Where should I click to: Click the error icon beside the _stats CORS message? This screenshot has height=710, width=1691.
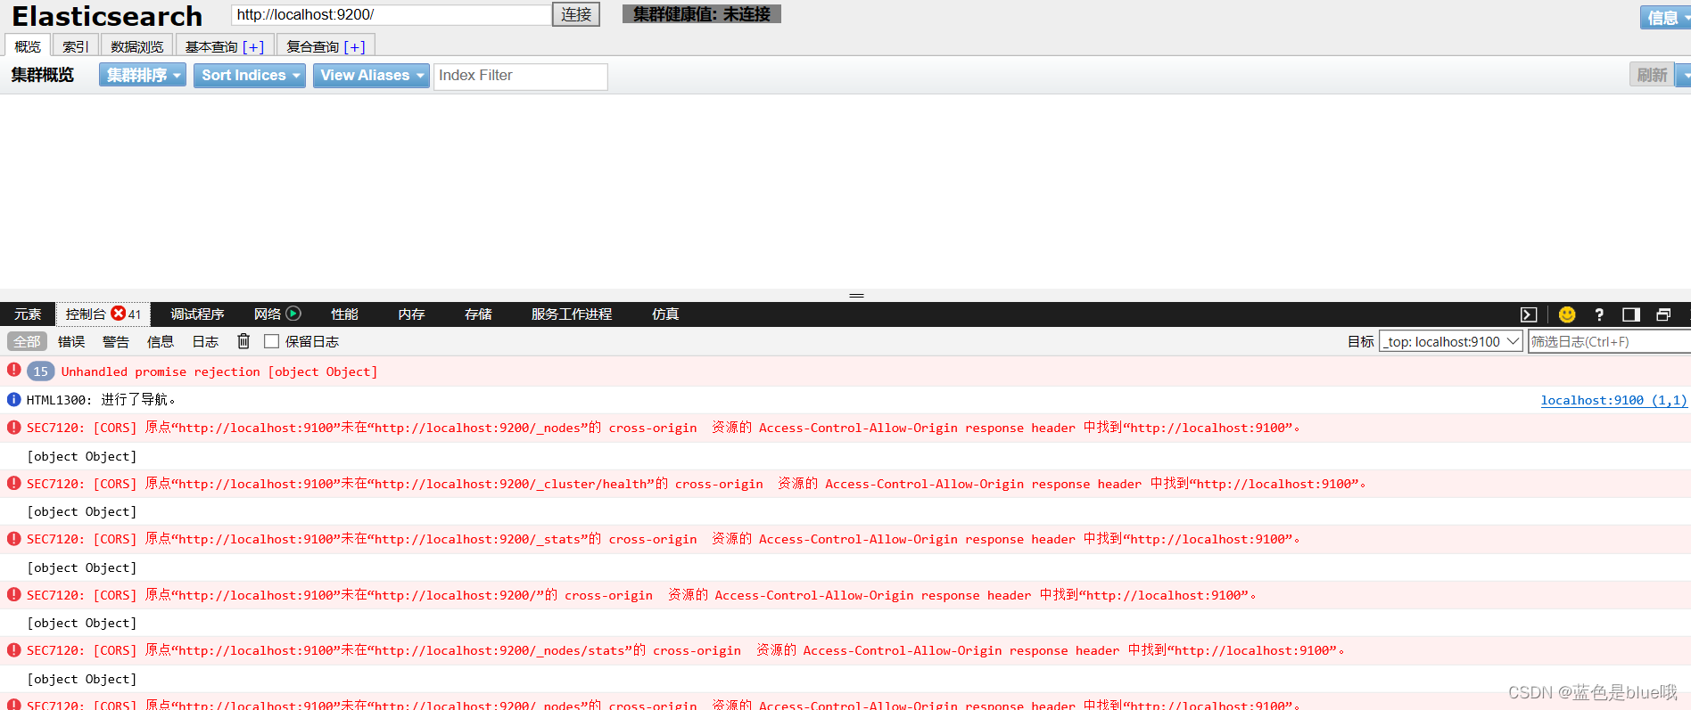13,539
